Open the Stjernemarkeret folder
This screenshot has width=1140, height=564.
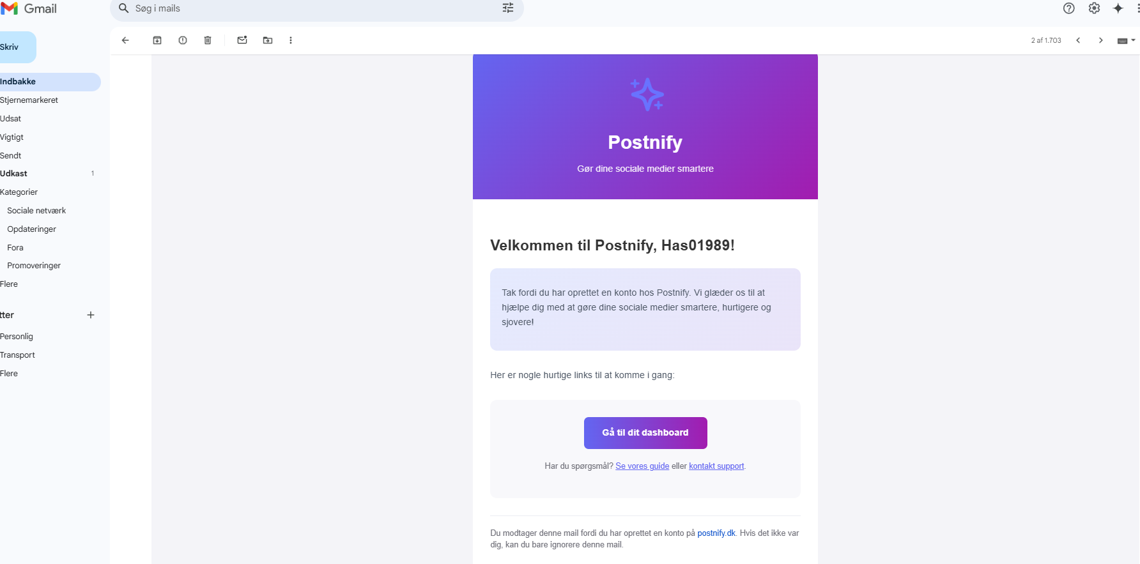pyautogui.click(x=29, y=100)
